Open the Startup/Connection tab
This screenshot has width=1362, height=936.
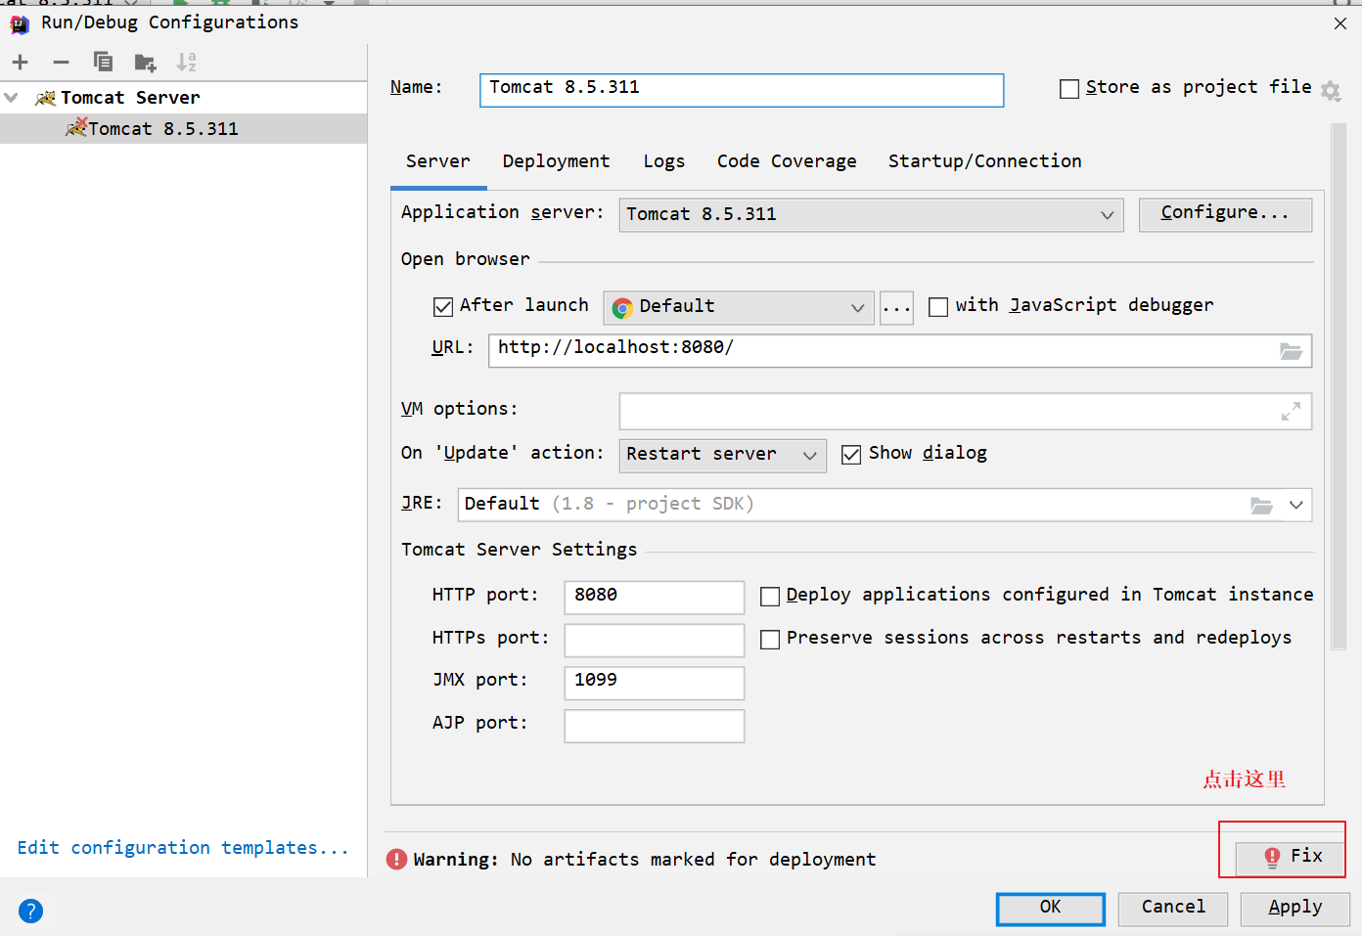984,161
